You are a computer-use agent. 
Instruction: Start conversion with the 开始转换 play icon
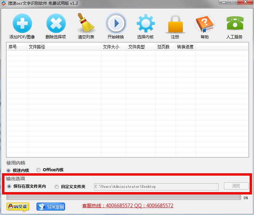116,23
